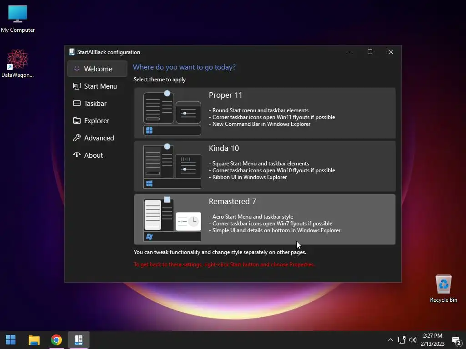Click 'Simple UI and details on bottom' line

pyautogui.click(x=275, y=230)
